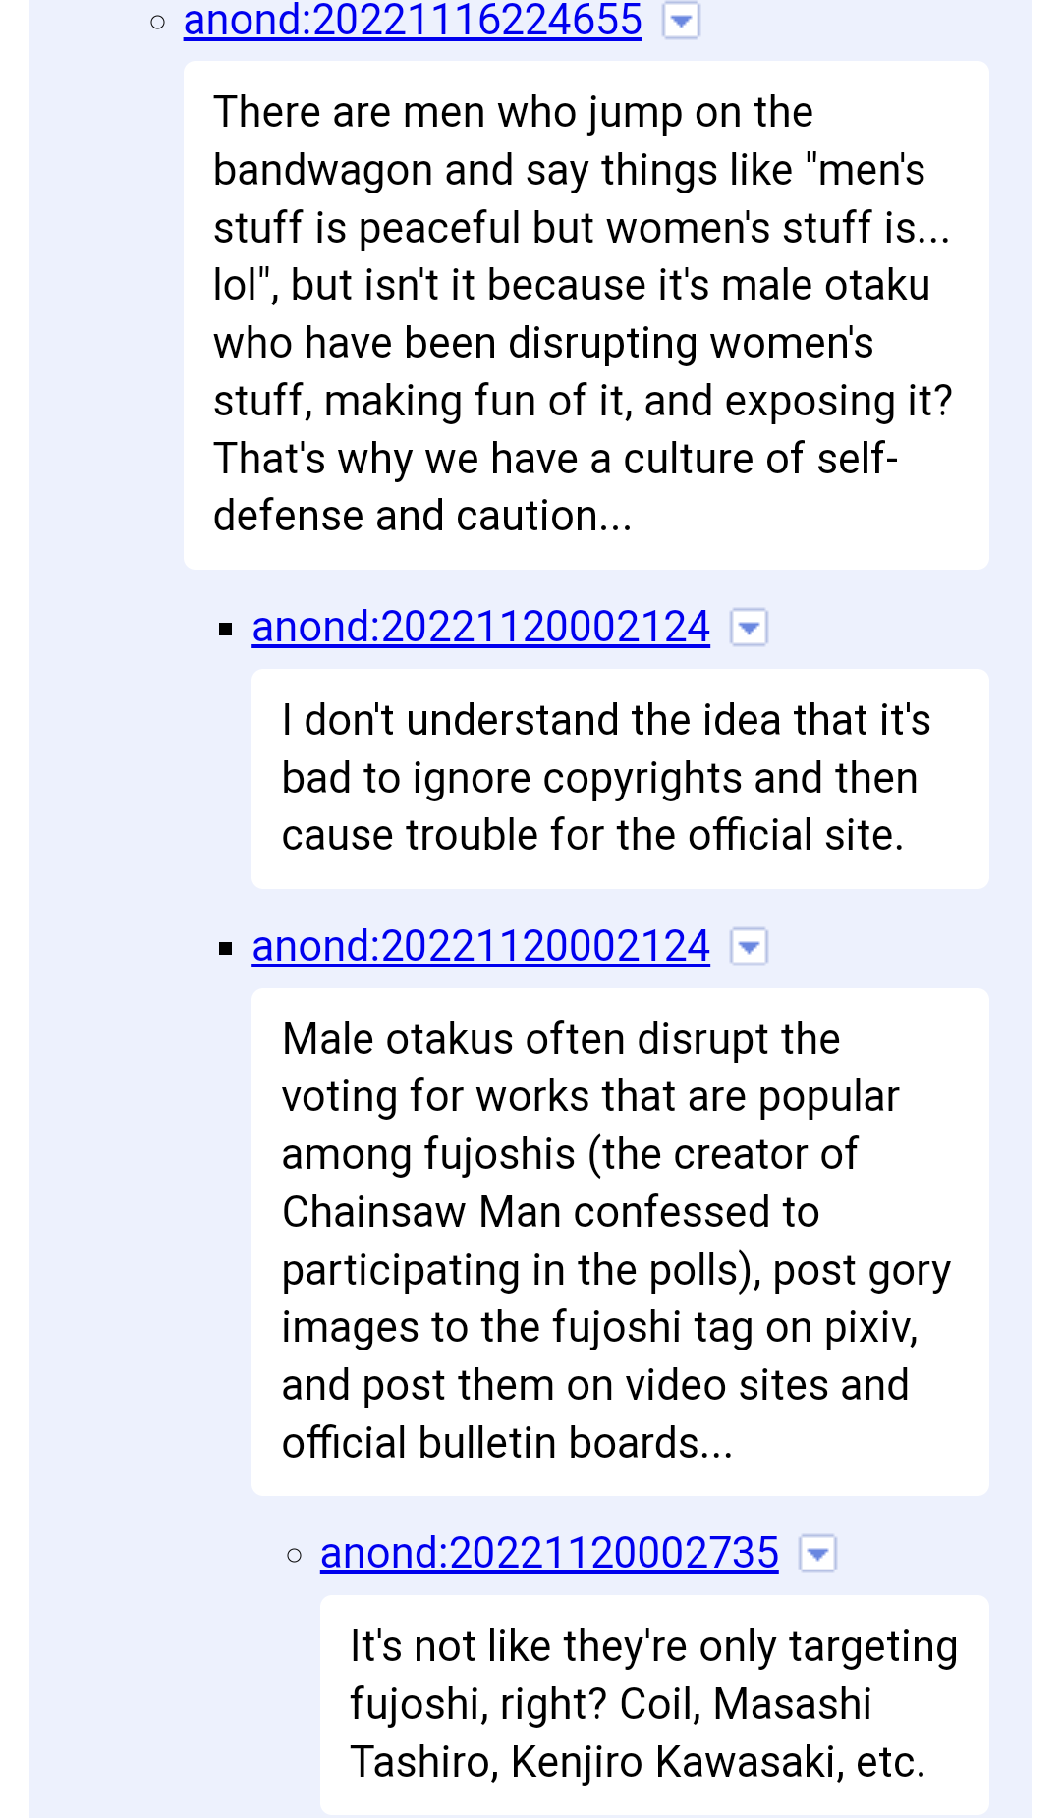The image size is (1061, 1818).
Task: Click the comment about jumping on the bandwagon
Action: tap(586, 314)
